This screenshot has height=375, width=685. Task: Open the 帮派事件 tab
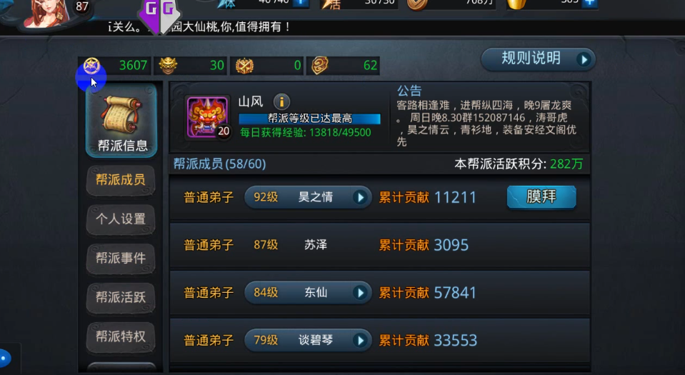tap(121, 258)
